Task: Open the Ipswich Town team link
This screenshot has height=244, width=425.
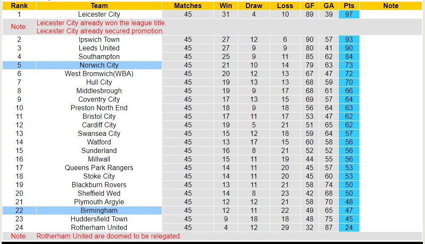Action: click(x=99, y=39)
